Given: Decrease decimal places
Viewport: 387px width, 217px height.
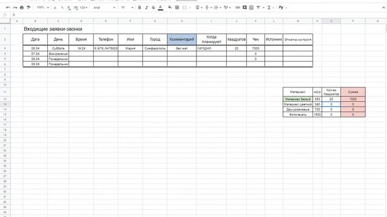Looking at the screenshot, I should tap(69, 8).
